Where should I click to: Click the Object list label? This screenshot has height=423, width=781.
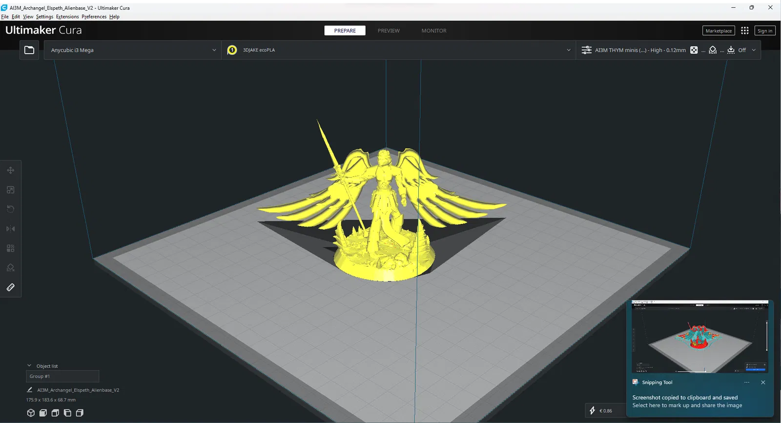(47, 366)
